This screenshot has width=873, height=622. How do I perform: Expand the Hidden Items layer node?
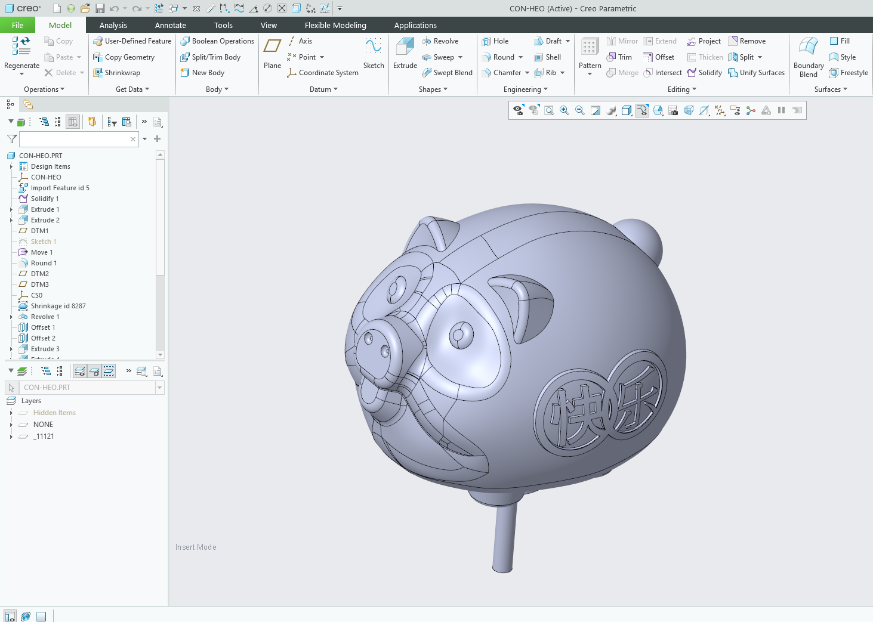11,413
